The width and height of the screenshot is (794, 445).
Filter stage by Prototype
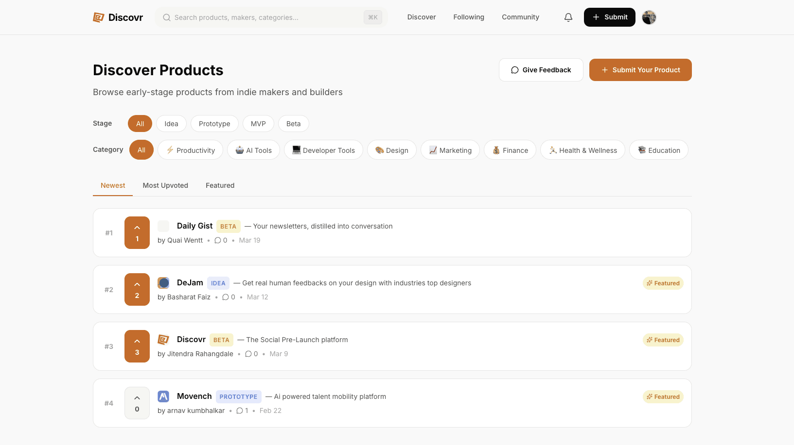pos(214,124)
